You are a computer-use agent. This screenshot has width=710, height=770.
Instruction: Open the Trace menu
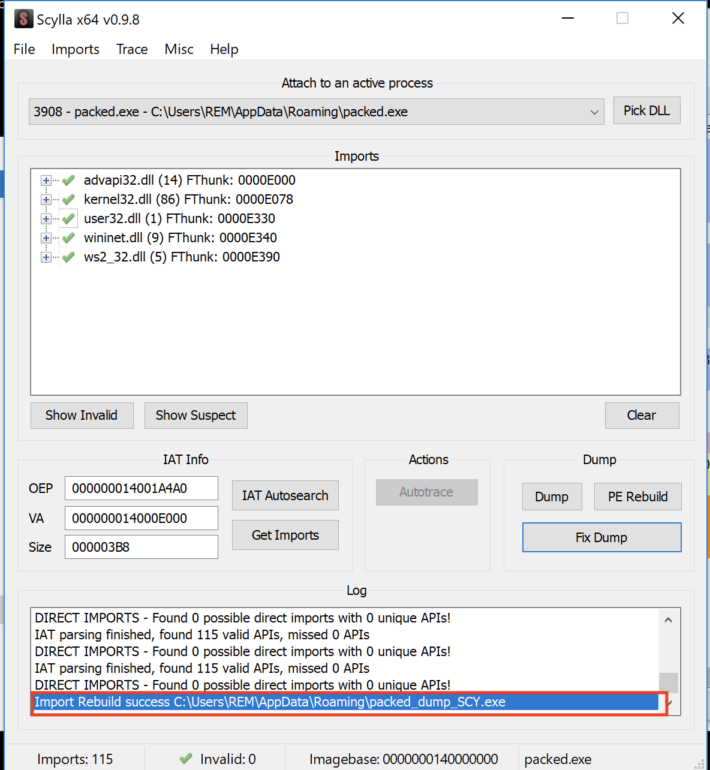(132, 49)
